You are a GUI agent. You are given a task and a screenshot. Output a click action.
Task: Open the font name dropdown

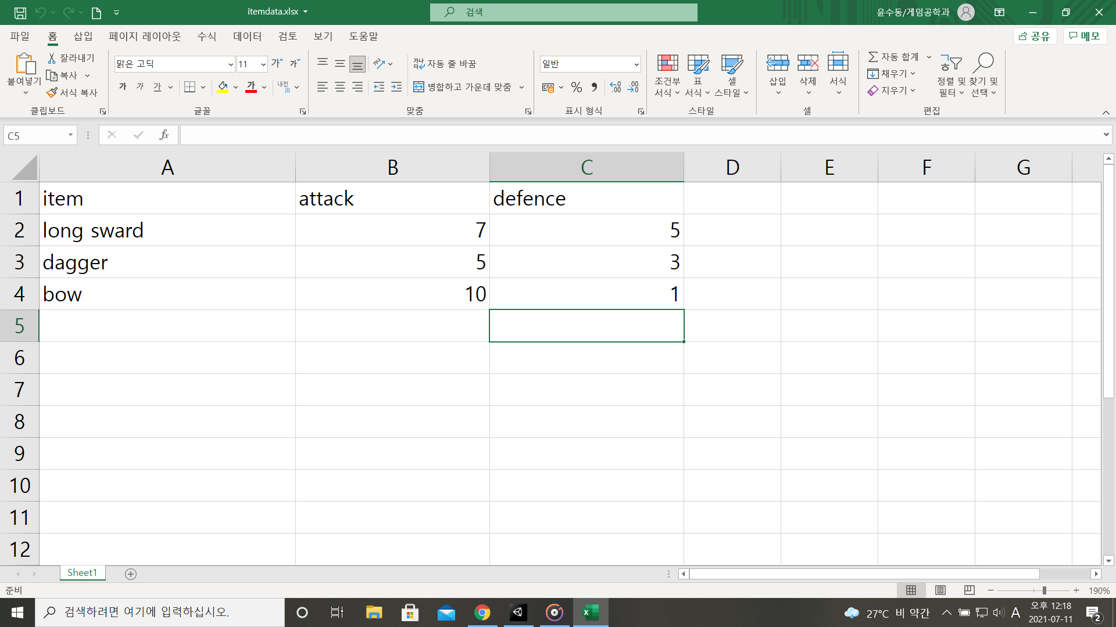[x=231, y=64]
